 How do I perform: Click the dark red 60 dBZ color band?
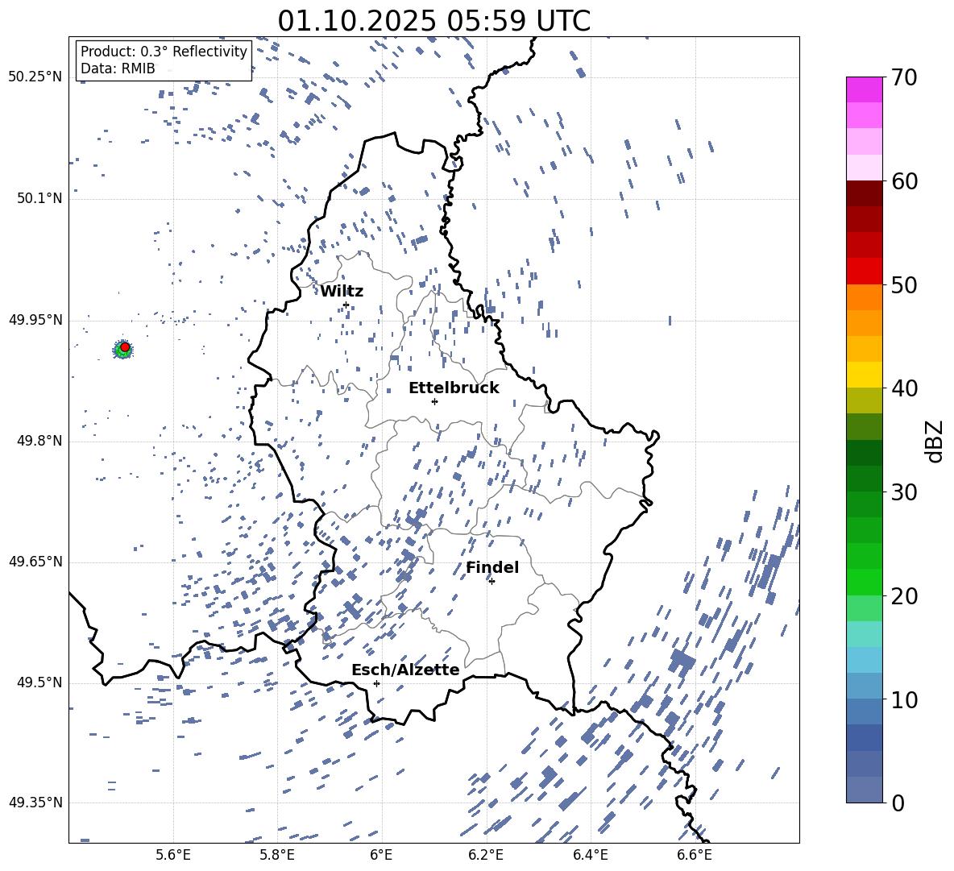(x=864, y=193)
